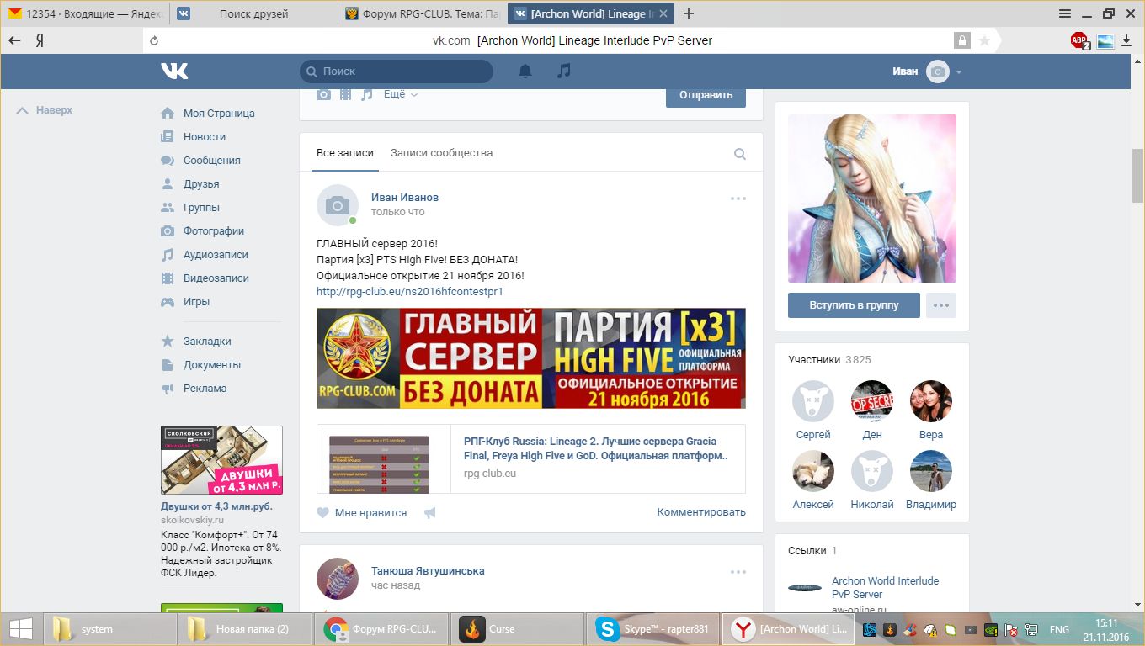Open the "Archon World Interlude PvP Server" link
Screen dimensions: 1145x646
[x=885, y=587]
